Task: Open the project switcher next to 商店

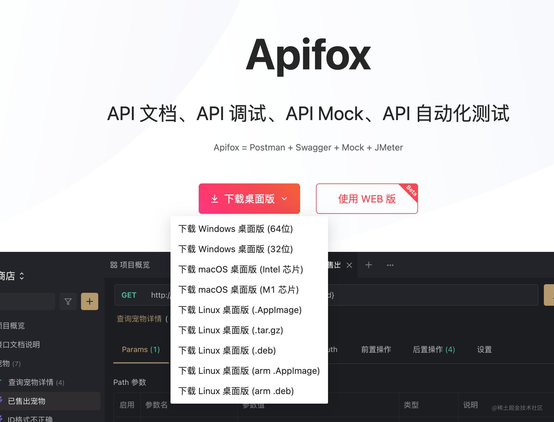Action: pyautogui.click(x=22, y=276)
